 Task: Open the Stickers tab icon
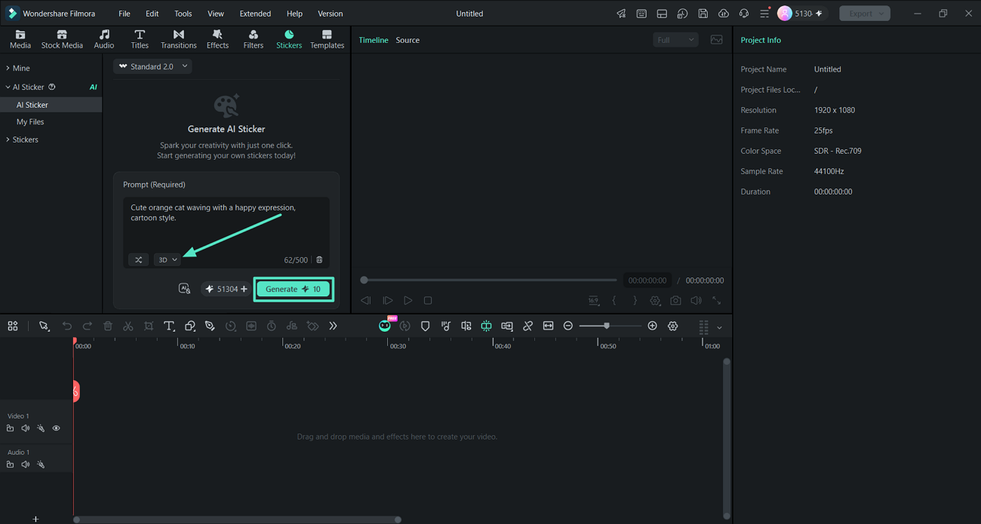[288, 39]
